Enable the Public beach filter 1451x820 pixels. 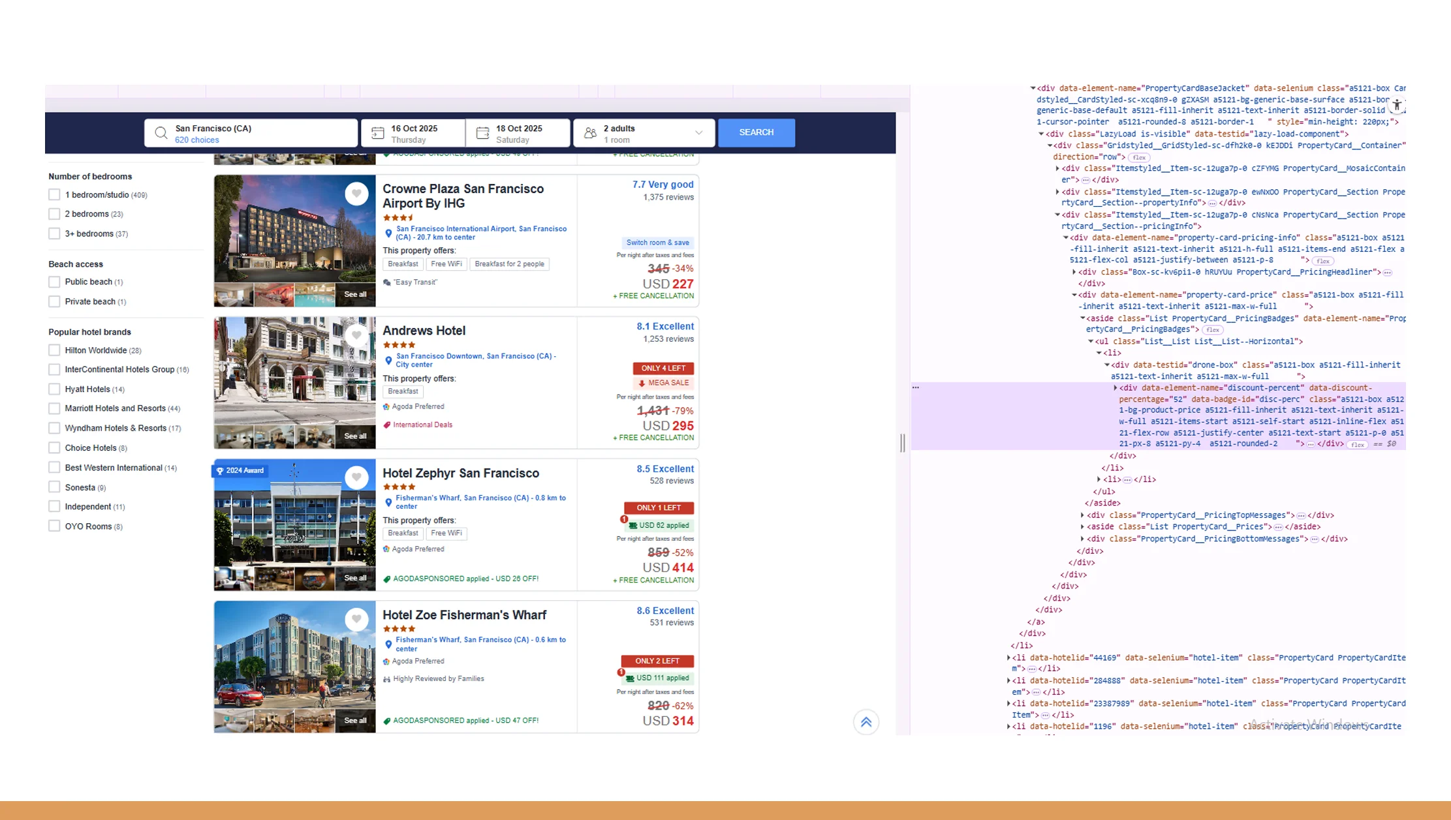coord(54,282)
